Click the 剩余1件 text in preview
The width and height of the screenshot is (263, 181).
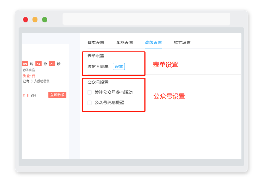pos(29,76)
